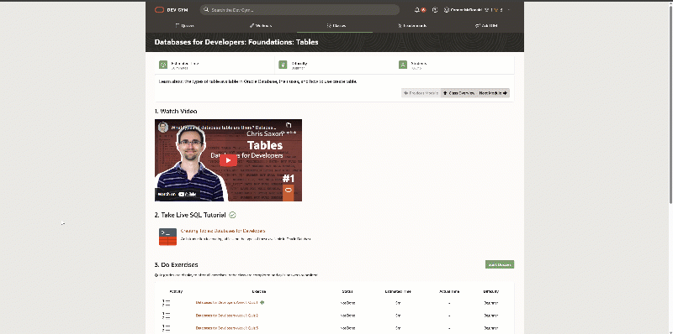This screenshot has height=334, width=673.
Task: Open Databases for Developers Quiz 2 link
Action: click(227, 316)
